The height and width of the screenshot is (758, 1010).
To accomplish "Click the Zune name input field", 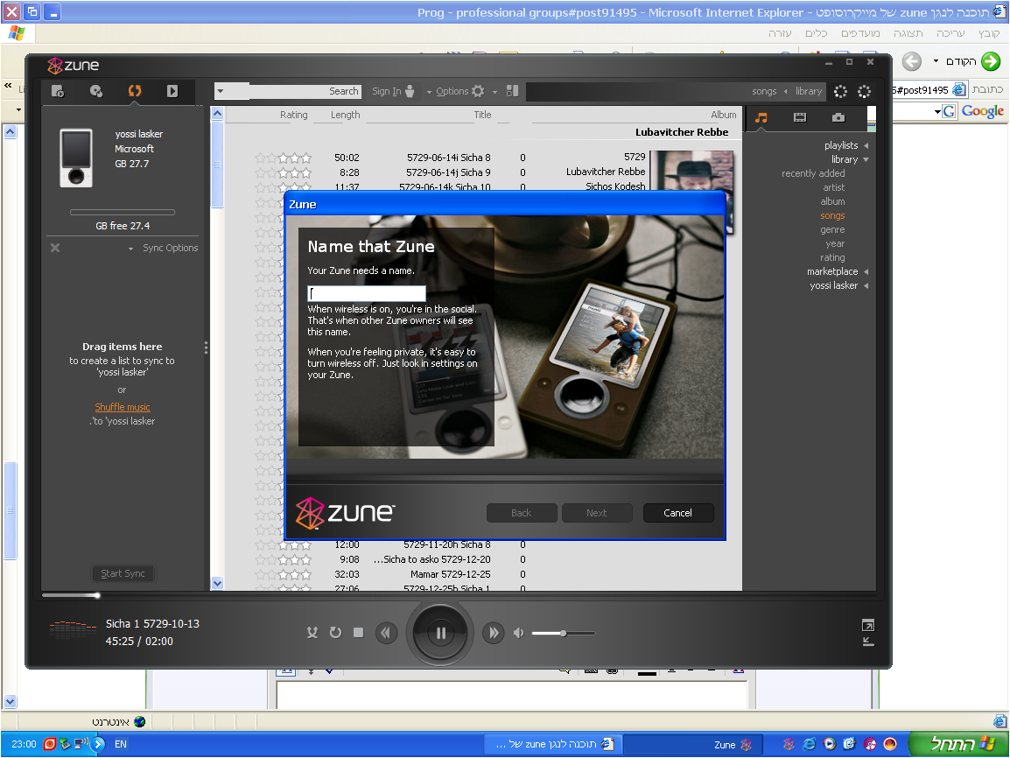I will coord(367,294).
